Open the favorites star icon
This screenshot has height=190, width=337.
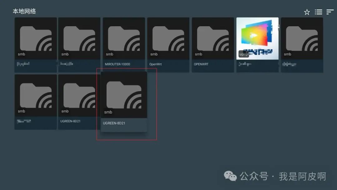[x=307, y=12]
